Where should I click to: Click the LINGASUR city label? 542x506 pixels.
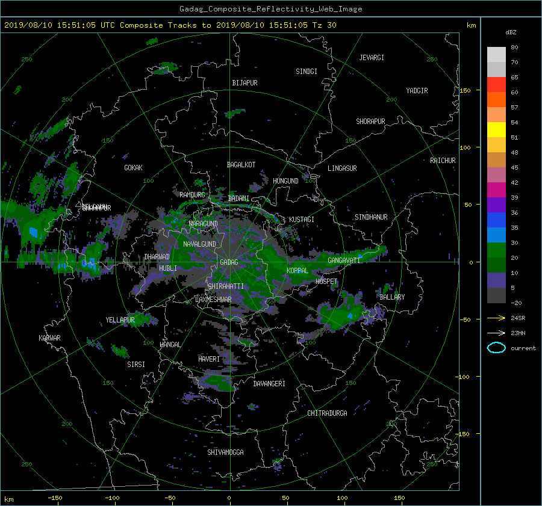point(342,168)
